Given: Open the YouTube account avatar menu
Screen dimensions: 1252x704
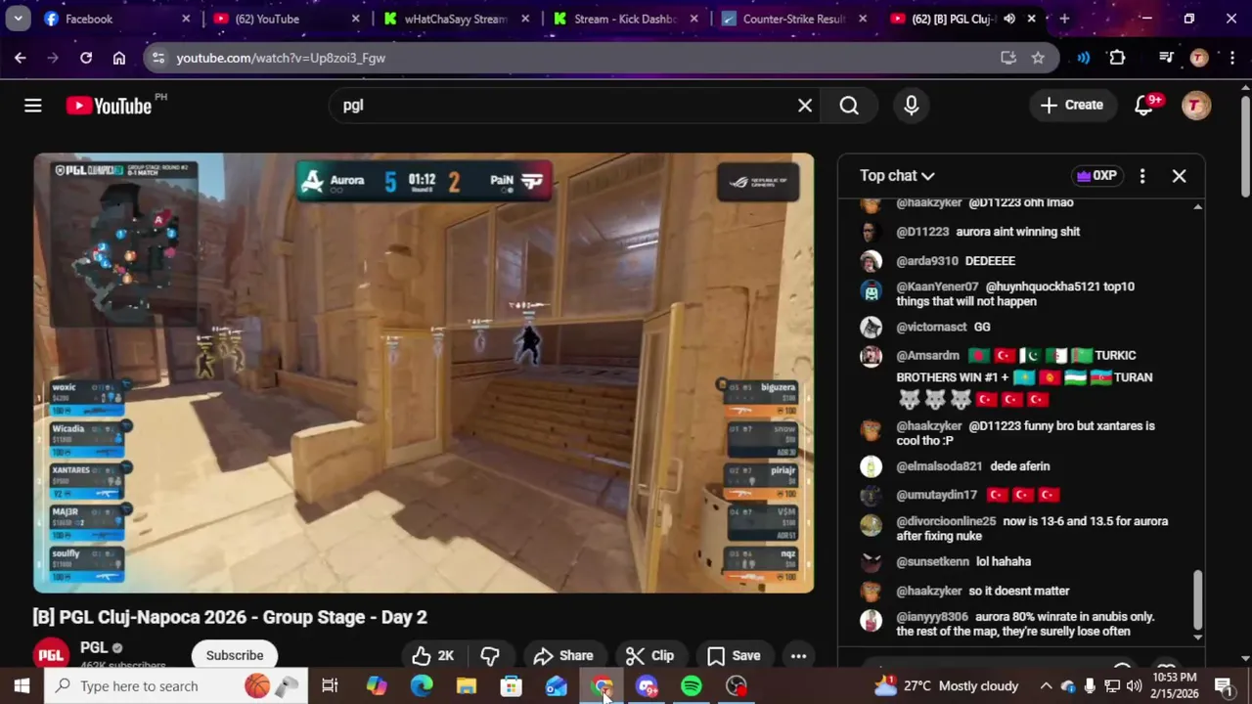Looking at the screenshot, I should [x=1196, y=106].
